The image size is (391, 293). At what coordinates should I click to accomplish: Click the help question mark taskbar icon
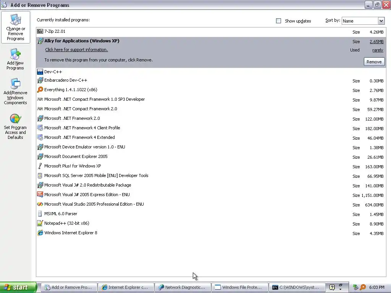[x=332, y=287]
